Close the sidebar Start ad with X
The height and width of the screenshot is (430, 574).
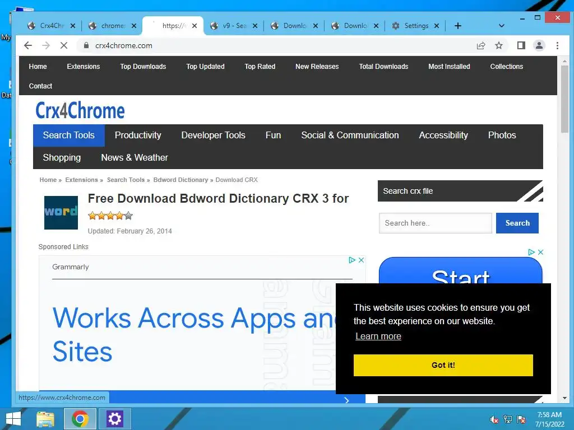[541, 252]
